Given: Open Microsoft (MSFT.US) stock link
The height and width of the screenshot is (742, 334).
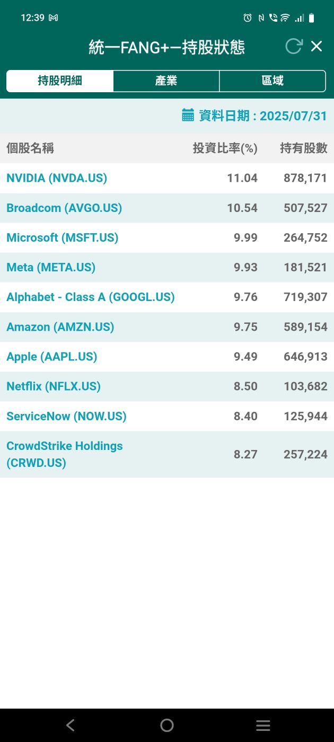Looking at the screenshot, I should coord(63,237).
